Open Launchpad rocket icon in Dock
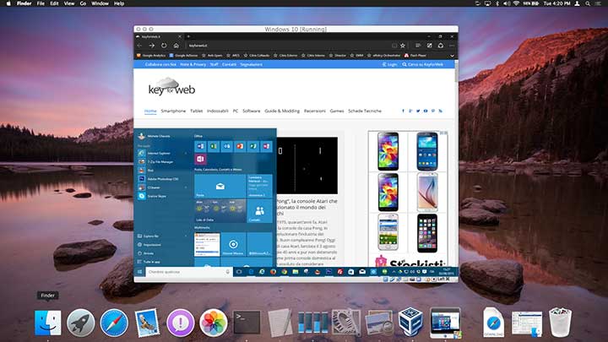Viewport: 608px width, 342px height. (x=81, y=323)
